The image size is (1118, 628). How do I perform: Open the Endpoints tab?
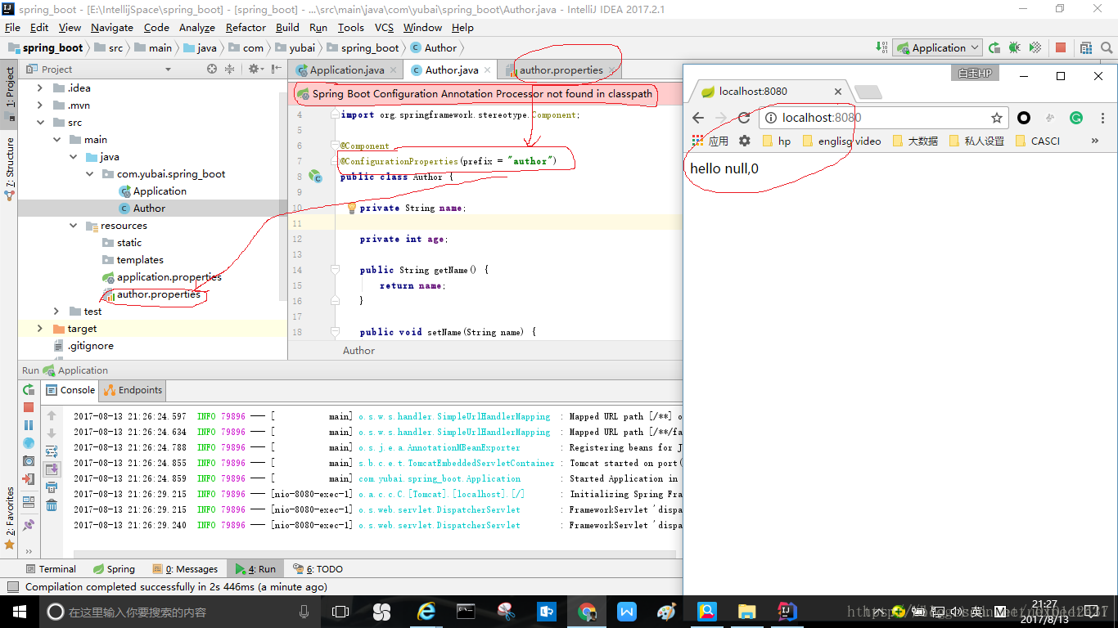coord(133,390)
